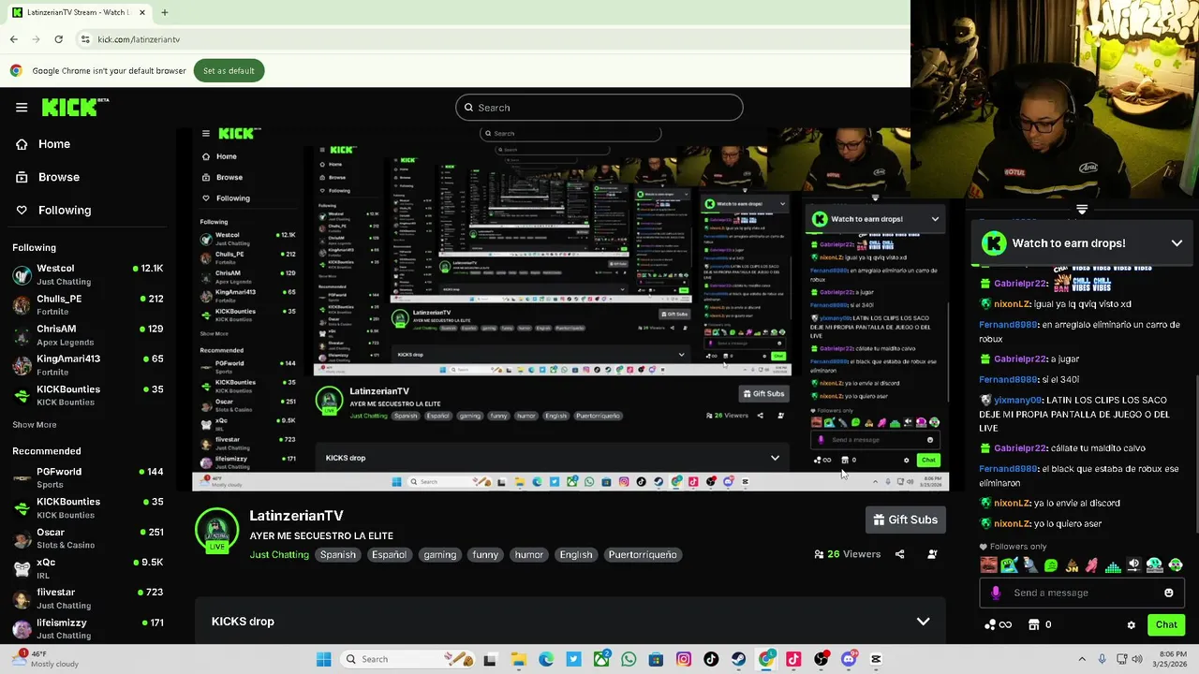
Task: Click the purple microphone icon in chat
Action: pyautogui.click(x=996, y=593)
